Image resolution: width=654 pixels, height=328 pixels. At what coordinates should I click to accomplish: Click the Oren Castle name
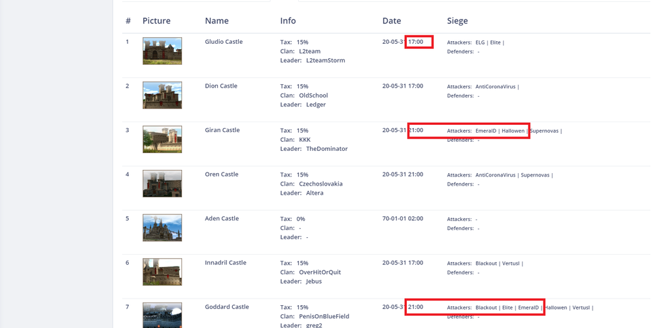[x=222, y=174]
